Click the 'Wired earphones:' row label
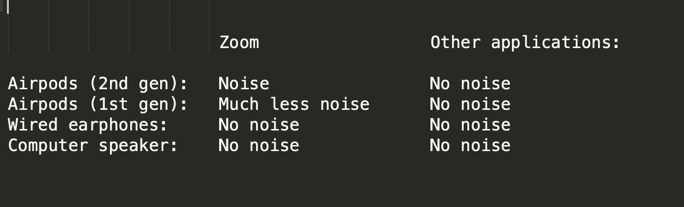684x207 pixels. coord(88,125)
